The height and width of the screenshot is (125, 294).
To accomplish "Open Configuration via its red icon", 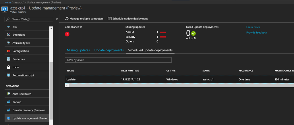I will (8, 51).
